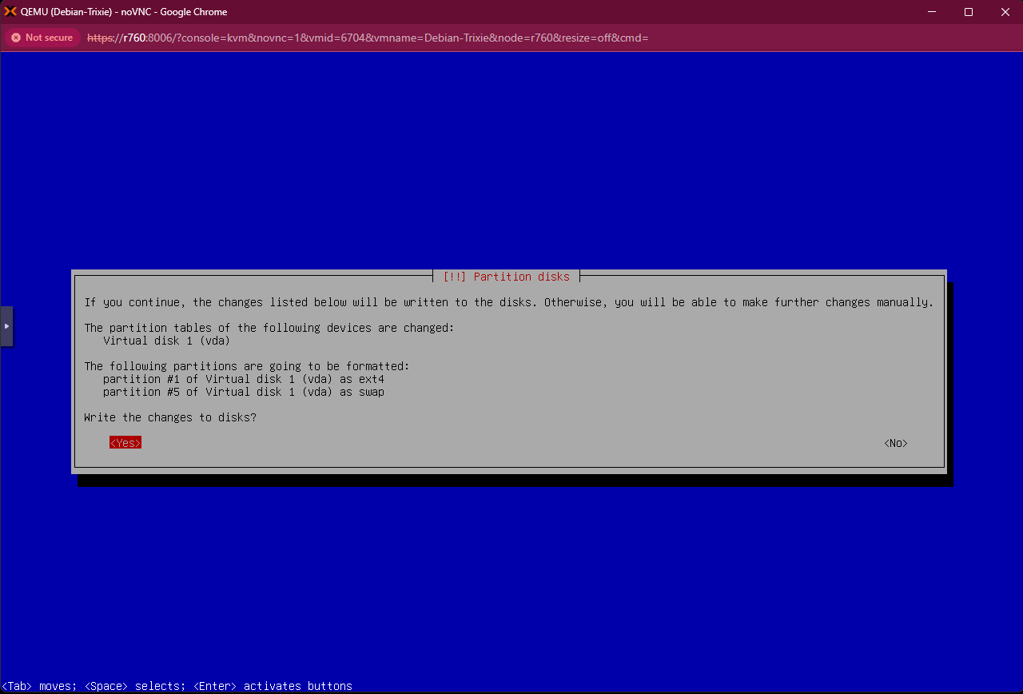Click the keyboard shortcut hint bar at bottom
Image resolution: width=1023 pixels, height=694 pixels.
click(x=176, y=685)
